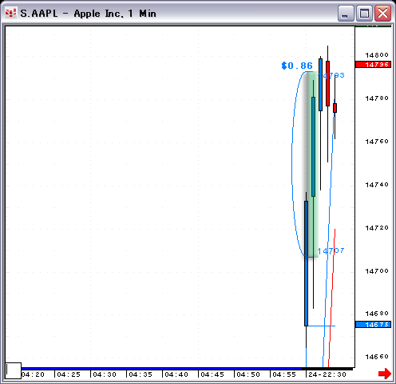Image resolution: width=396 pixels, height=384 pixels.
Task: Click the teal candlestick inside the green zone
Action: (313, 147)
